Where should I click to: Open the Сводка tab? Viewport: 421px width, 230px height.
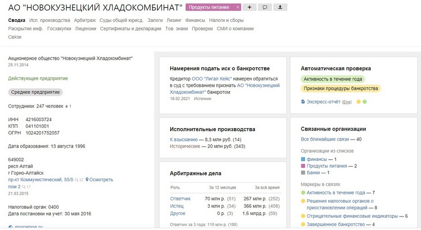(16, 20)
